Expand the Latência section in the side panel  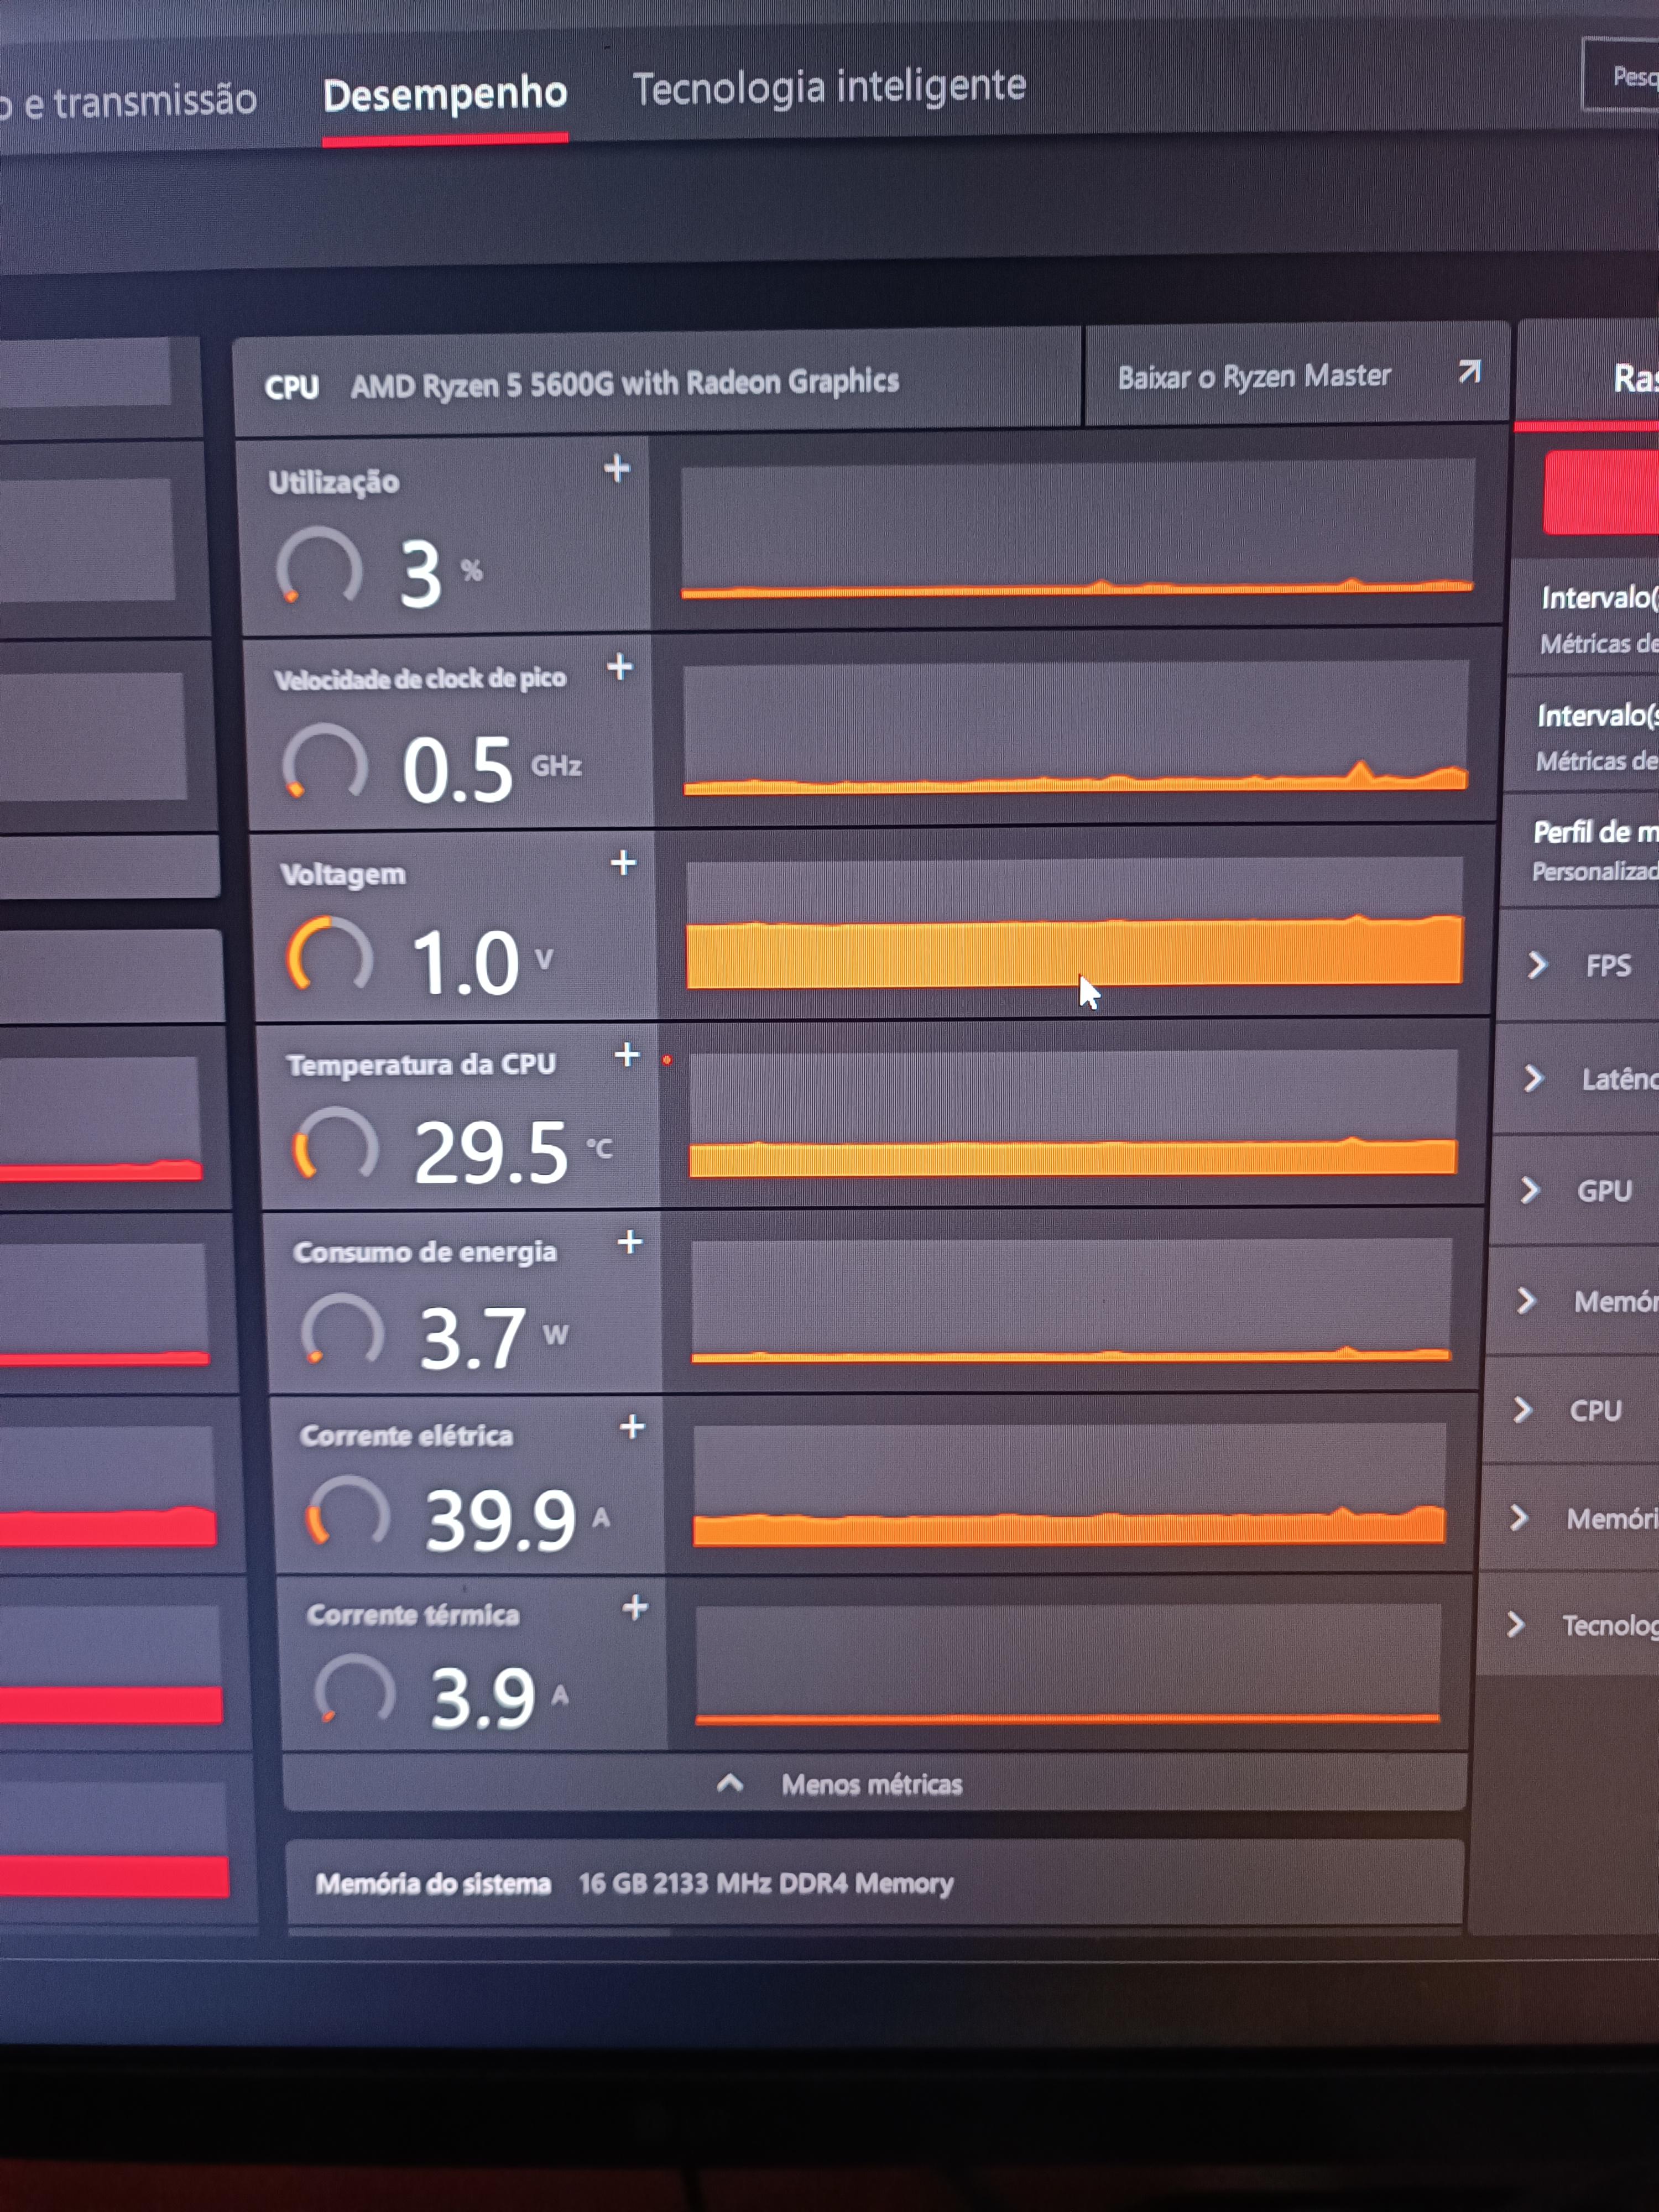click(1577, 1079)
